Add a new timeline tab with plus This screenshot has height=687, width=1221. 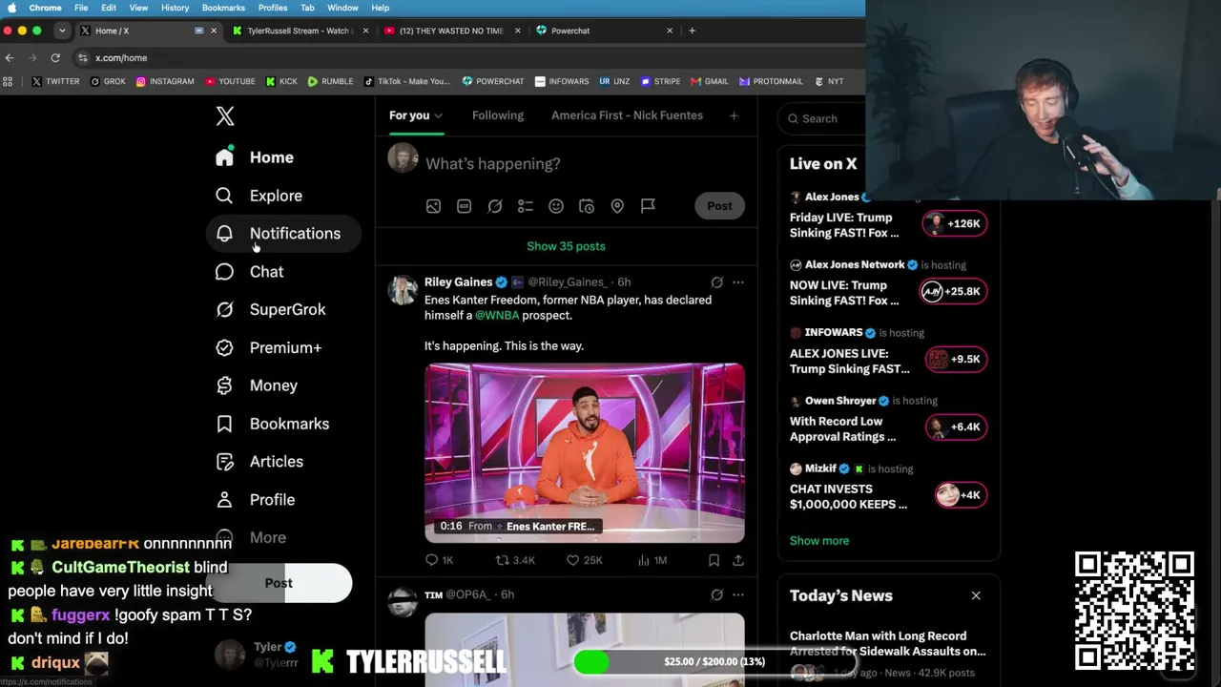(x=734, y=115)
